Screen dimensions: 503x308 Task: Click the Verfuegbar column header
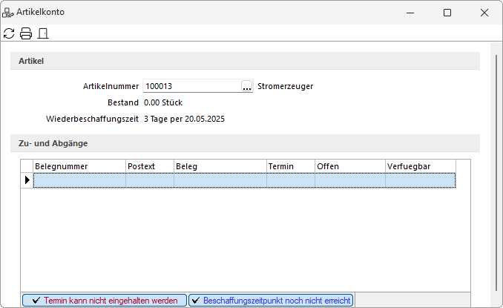click(419, 166)
